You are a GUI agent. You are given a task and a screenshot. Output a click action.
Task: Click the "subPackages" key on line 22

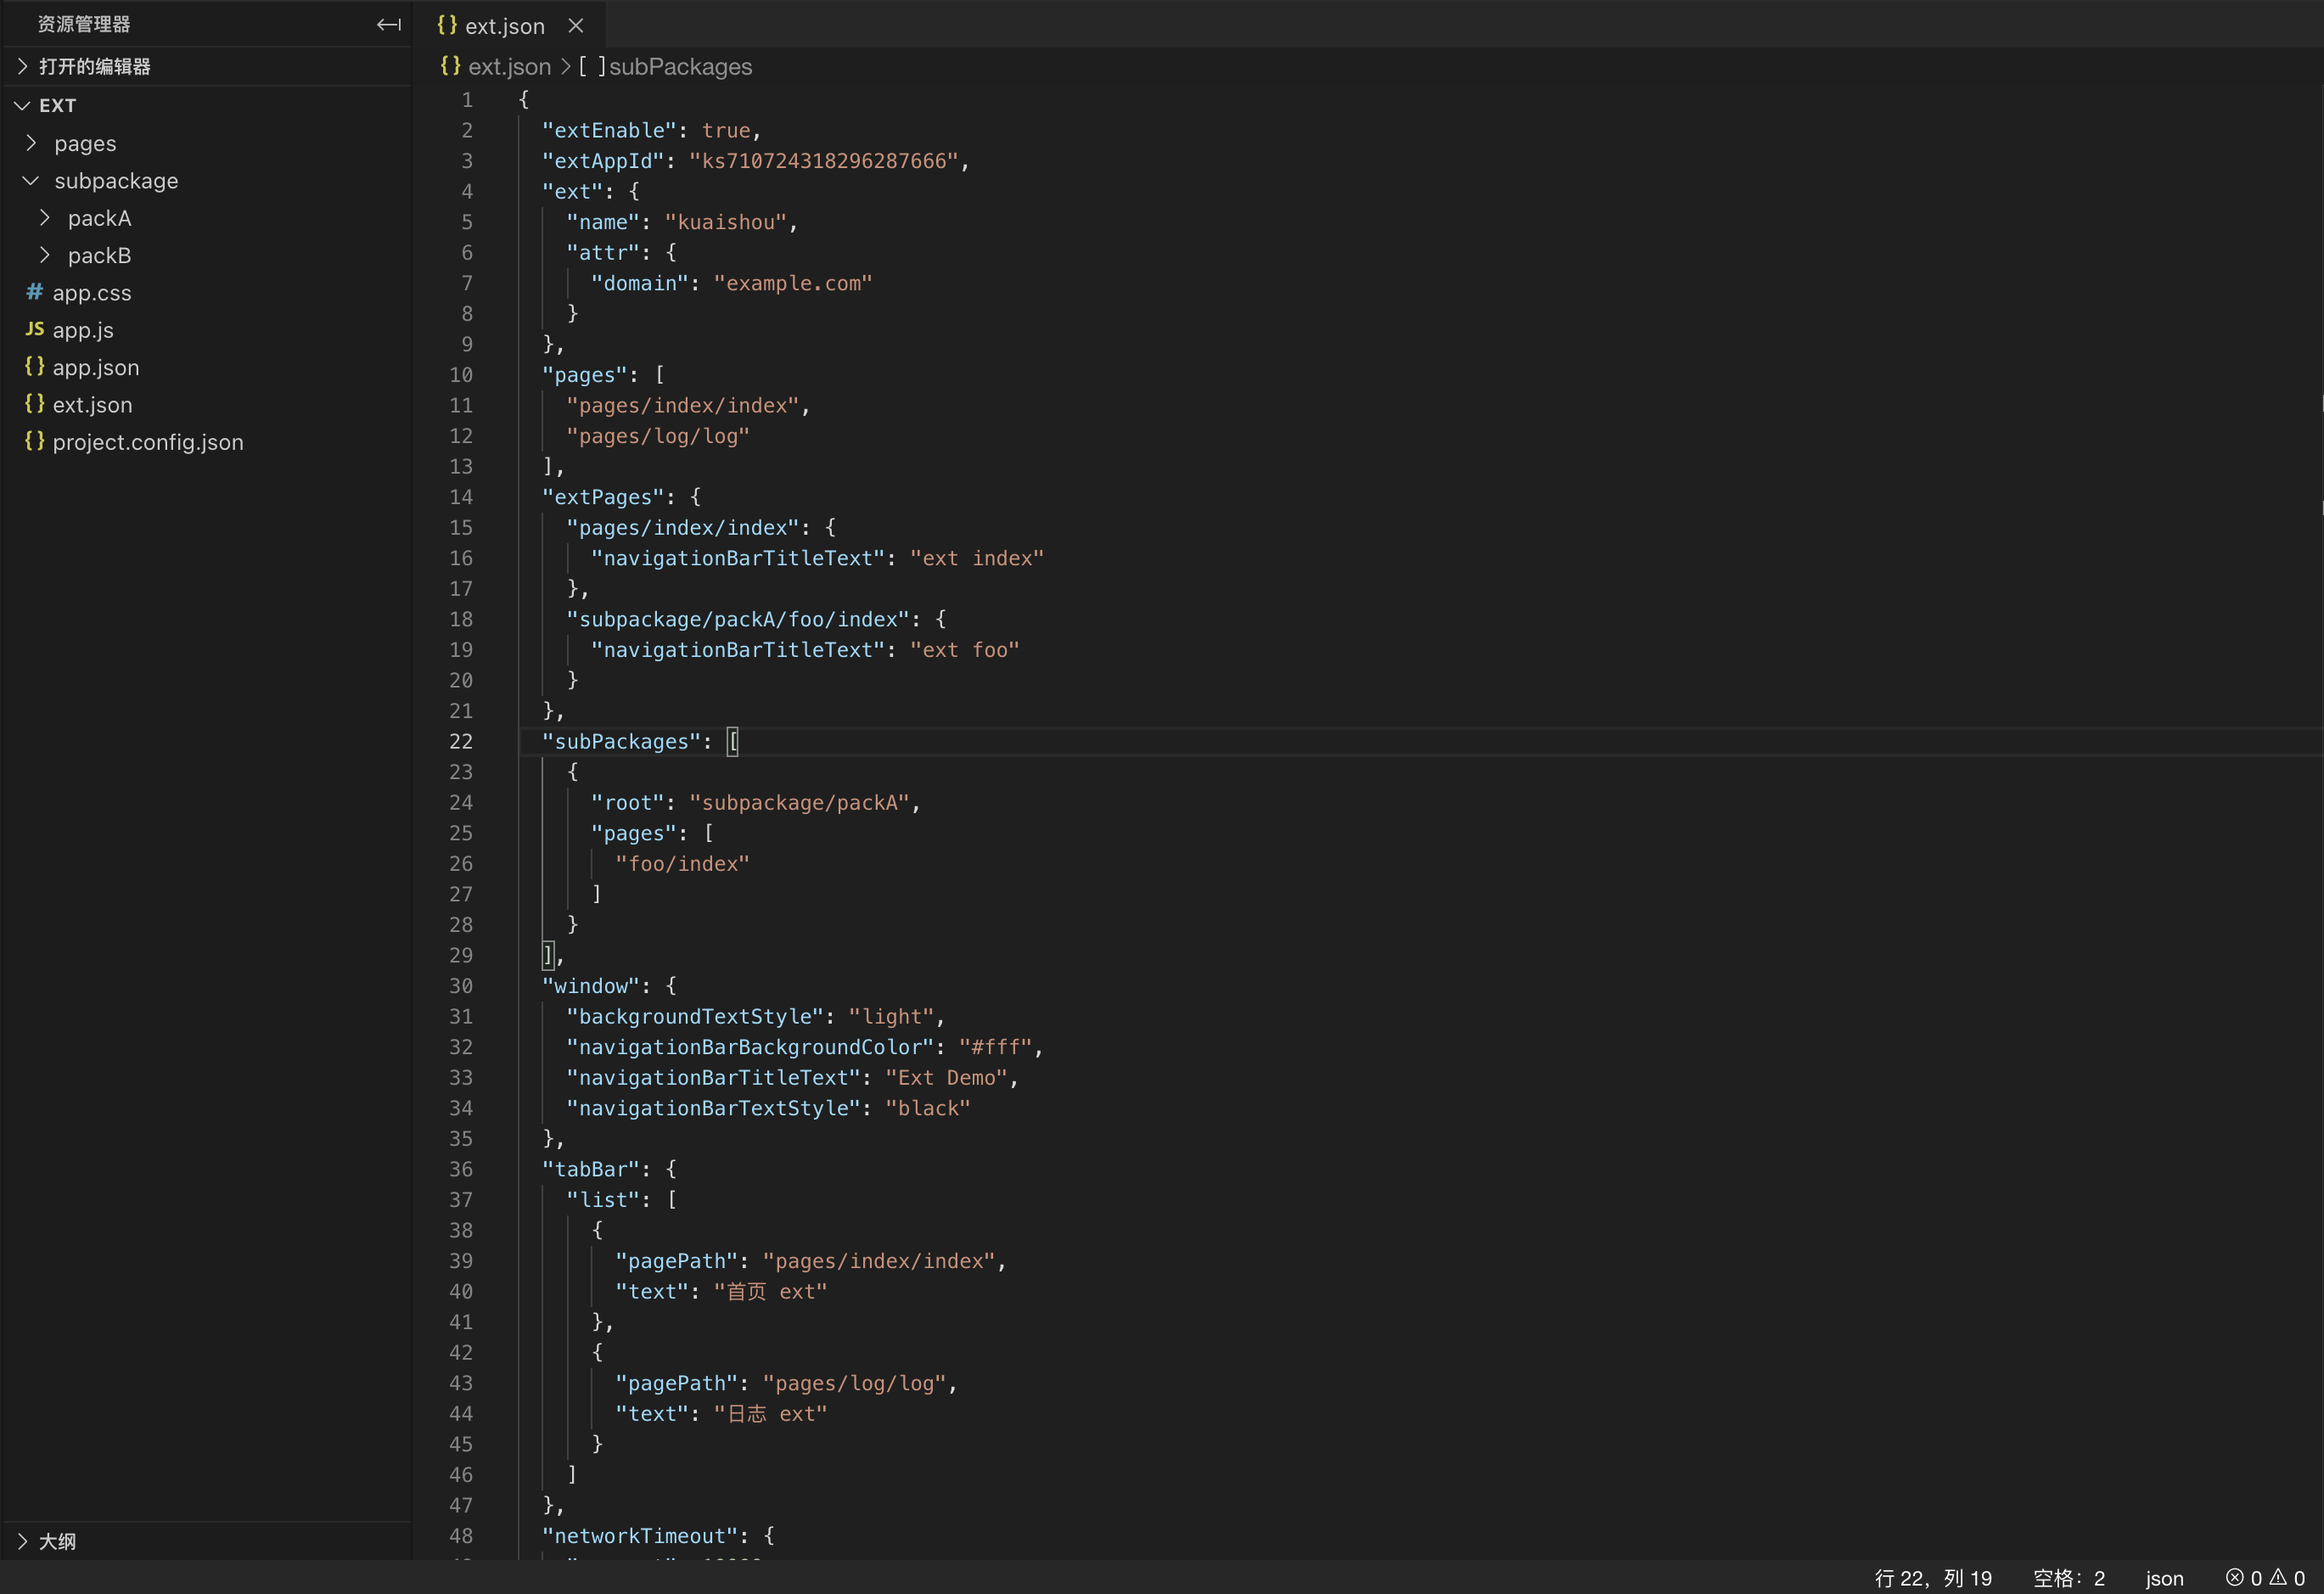(x=621, y=741)
